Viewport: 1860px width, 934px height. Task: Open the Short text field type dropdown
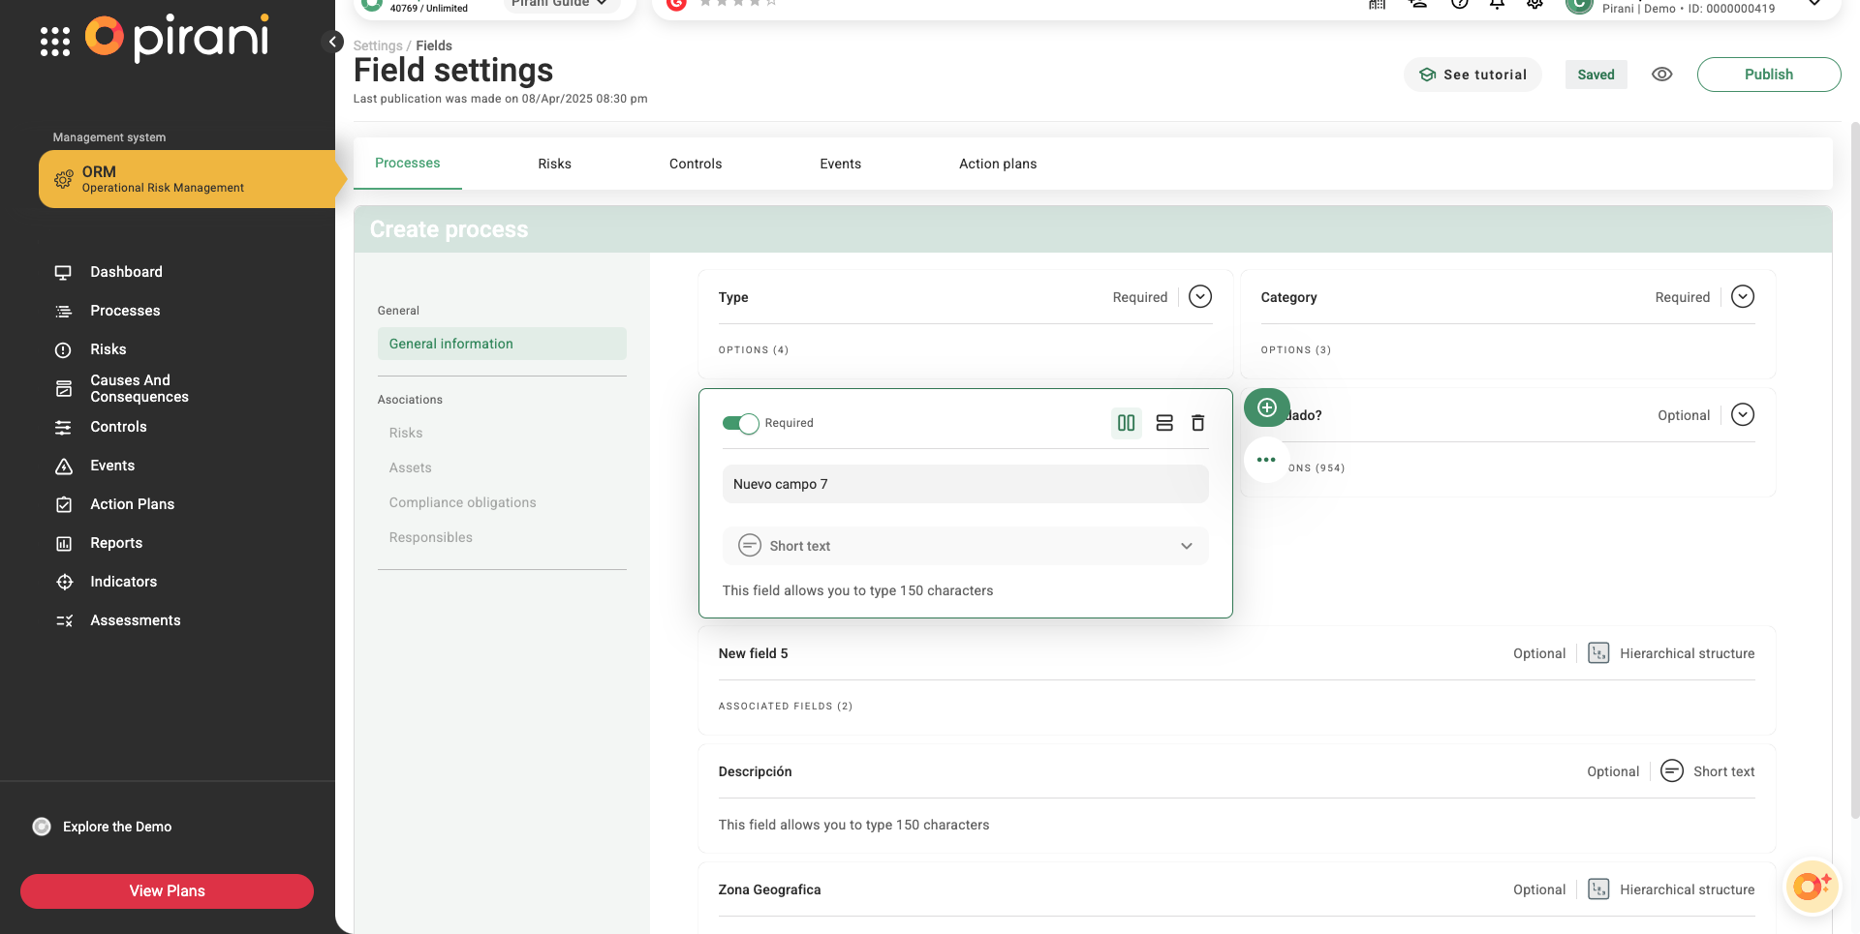(965, 546)
